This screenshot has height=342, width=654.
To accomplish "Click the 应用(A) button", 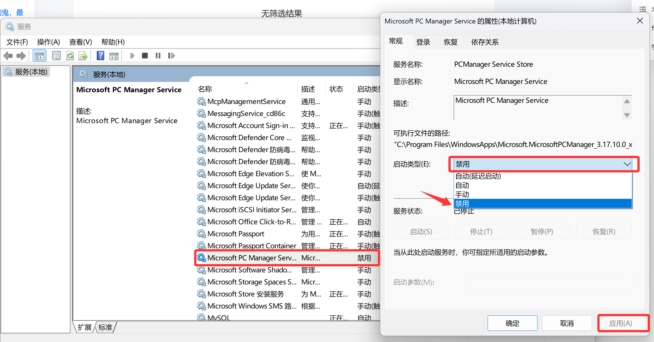I will tap(620, 323).
